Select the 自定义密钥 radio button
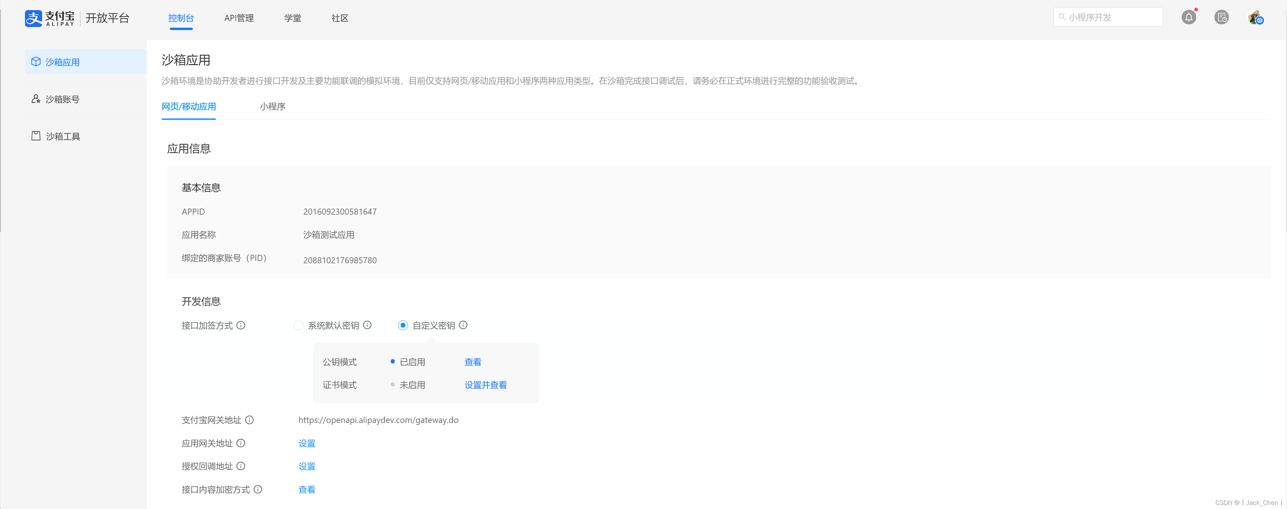The image size is (1287, 509). pyautogui.click(x=403, y=325)
